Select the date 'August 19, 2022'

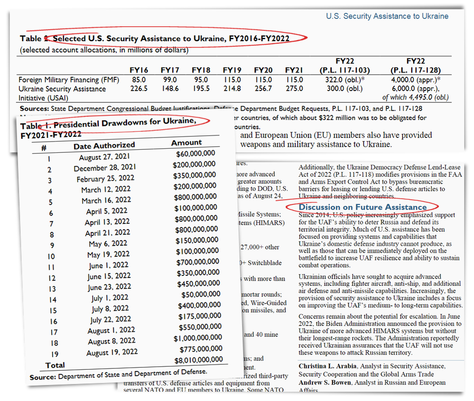(112, 353)
